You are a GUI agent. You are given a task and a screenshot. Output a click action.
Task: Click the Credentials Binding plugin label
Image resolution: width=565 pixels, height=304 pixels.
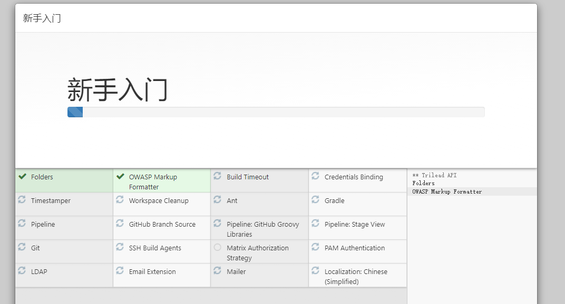(x=354, y=177)
